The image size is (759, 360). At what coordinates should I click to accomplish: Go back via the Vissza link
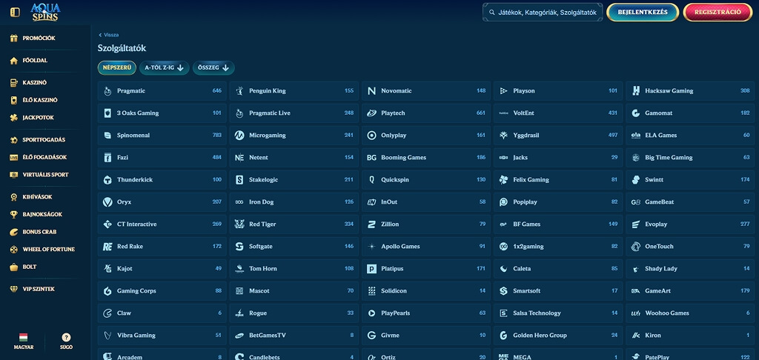click(x=108, y=35)
